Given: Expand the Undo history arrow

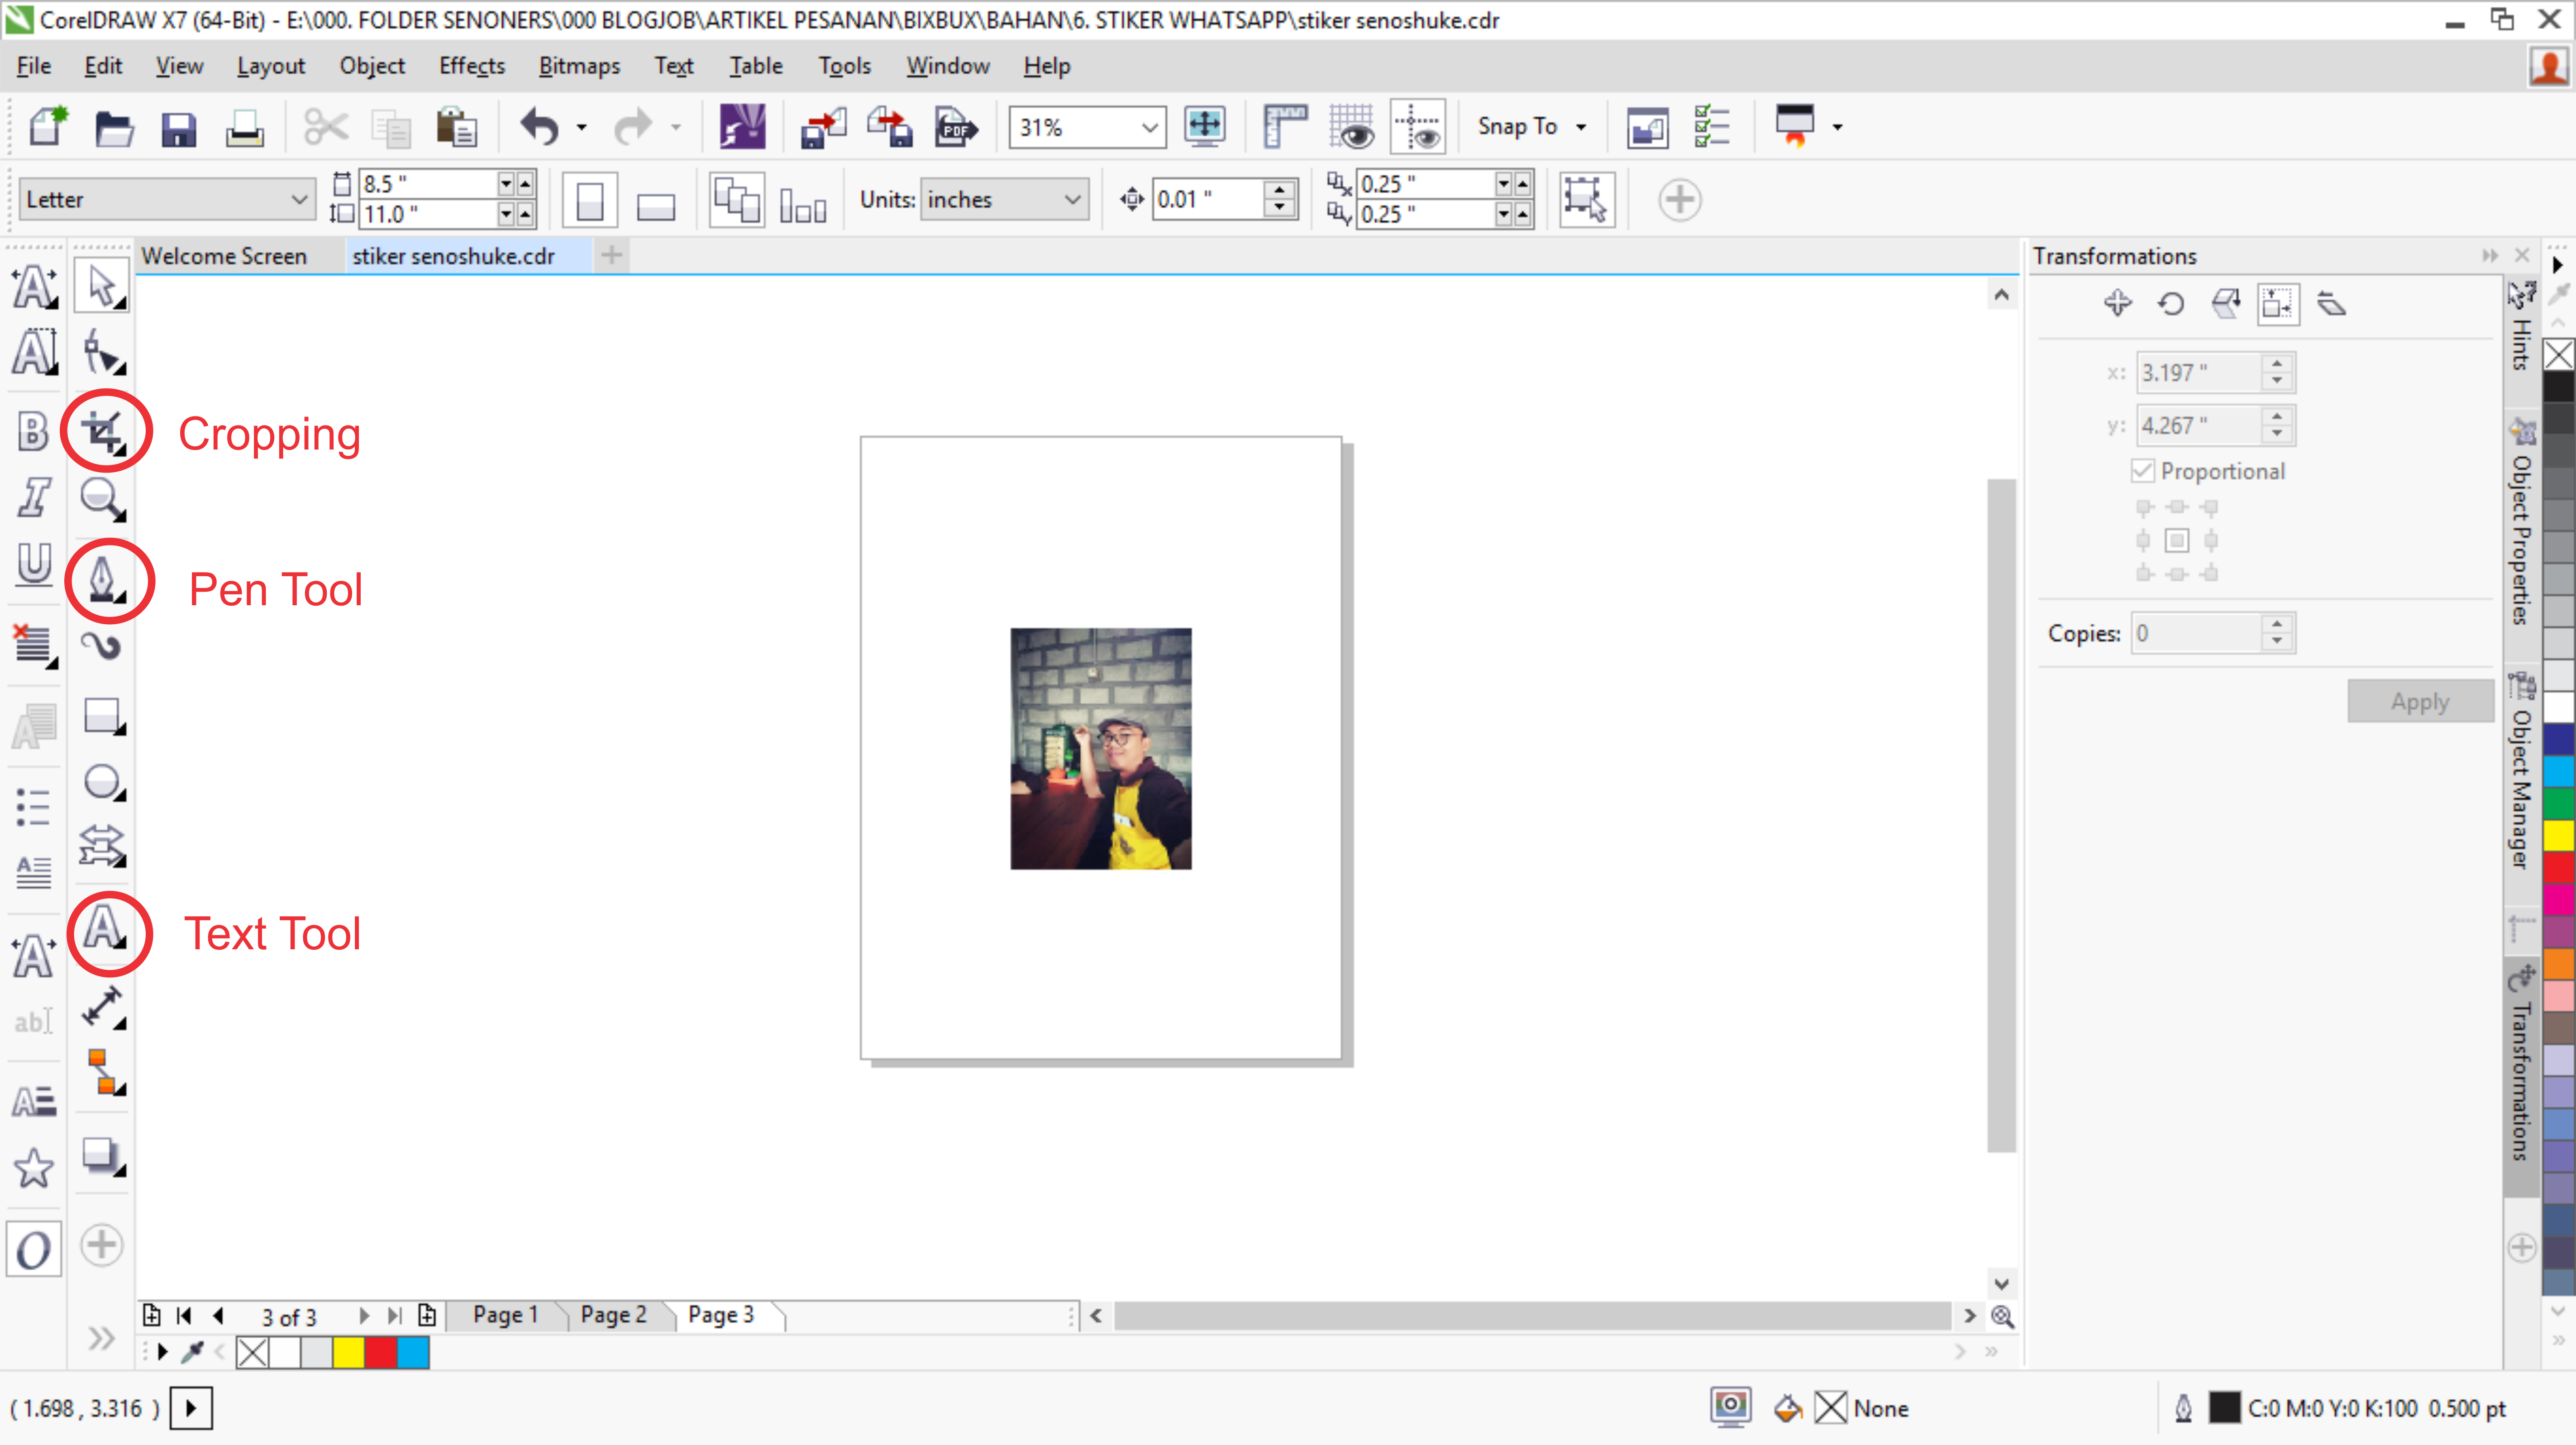Looking at the screenshot, I should click(582, 128).
